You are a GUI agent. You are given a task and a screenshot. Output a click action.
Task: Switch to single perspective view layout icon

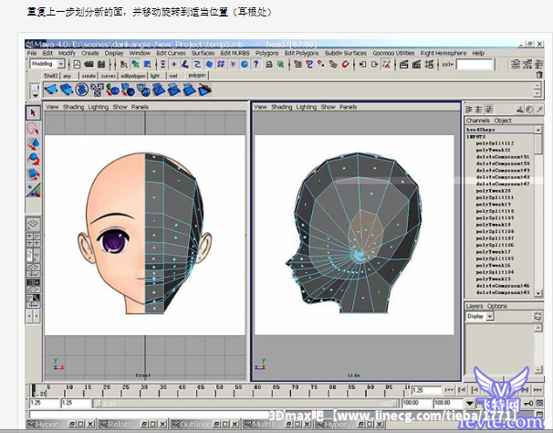click(x=33, y=224)
